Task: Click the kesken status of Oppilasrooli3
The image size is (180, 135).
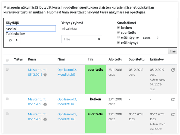Action: 95,99
